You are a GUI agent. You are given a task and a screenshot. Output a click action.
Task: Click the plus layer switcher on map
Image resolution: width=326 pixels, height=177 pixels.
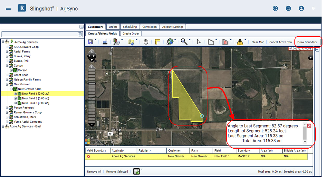(311, 58)
